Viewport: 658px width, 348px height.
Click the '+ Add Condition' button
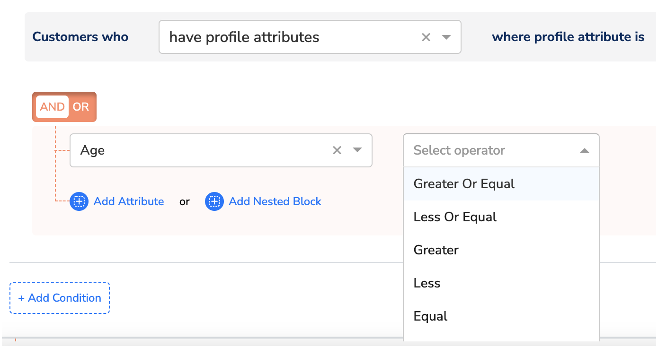click(60, 298)
